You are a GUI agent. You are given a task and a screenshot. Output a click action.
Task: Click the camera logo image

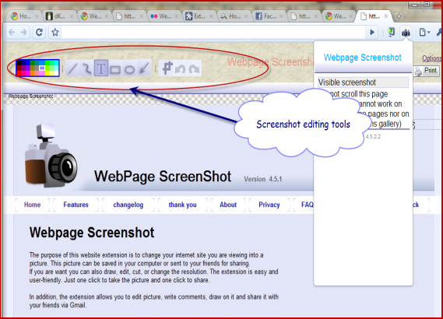point(51,156)
